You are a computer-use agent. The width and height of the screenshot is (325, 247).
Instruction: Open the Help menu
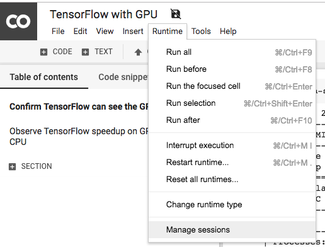228,32
